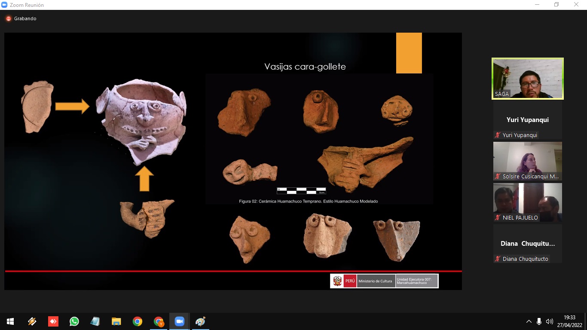Select SAGA's active speaker video
Image resolution: width=587 pixels, height=330 pixels.
coord(527,79)
